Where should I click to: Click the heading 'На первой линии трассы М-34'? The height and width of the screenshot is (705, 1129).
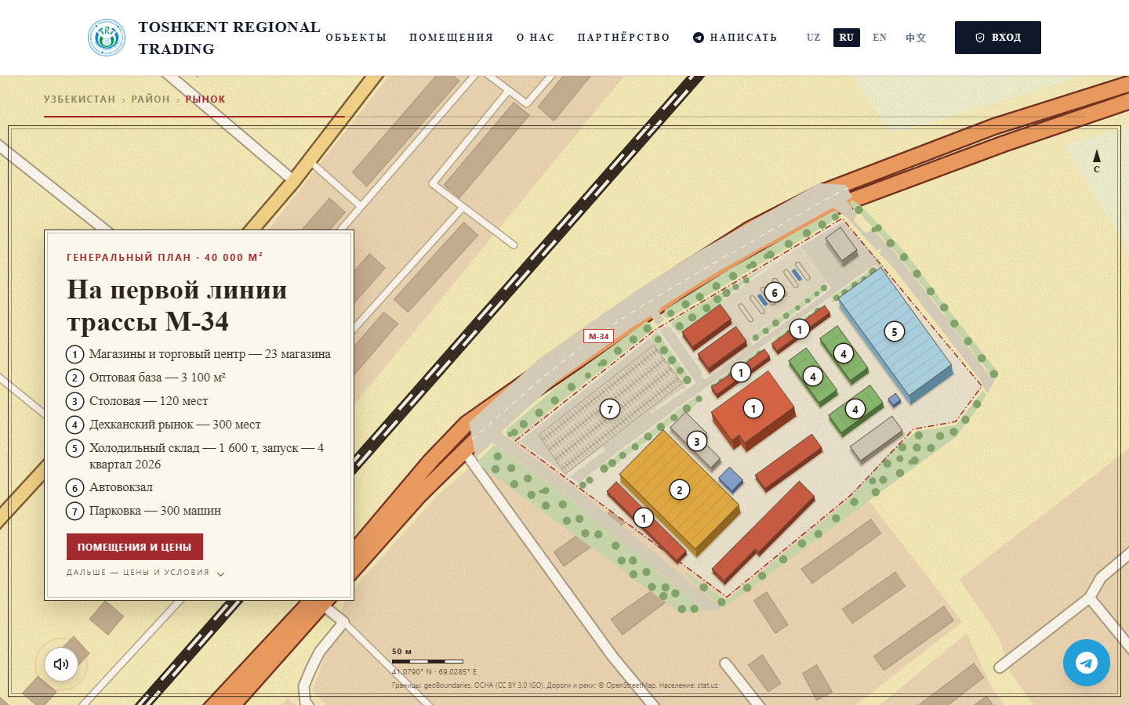point(177,305)
